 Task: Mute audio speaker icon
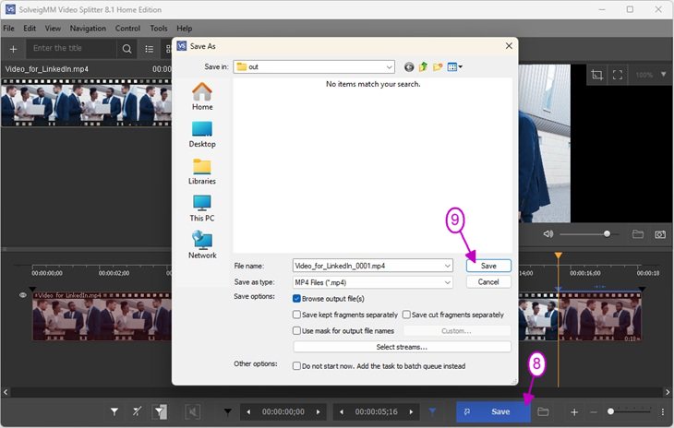point(548,234)
